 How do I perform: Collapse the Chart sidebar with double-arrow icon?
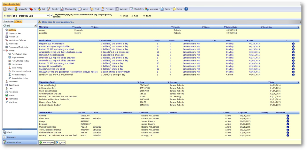pyautogui.click(x=35, y=26)
